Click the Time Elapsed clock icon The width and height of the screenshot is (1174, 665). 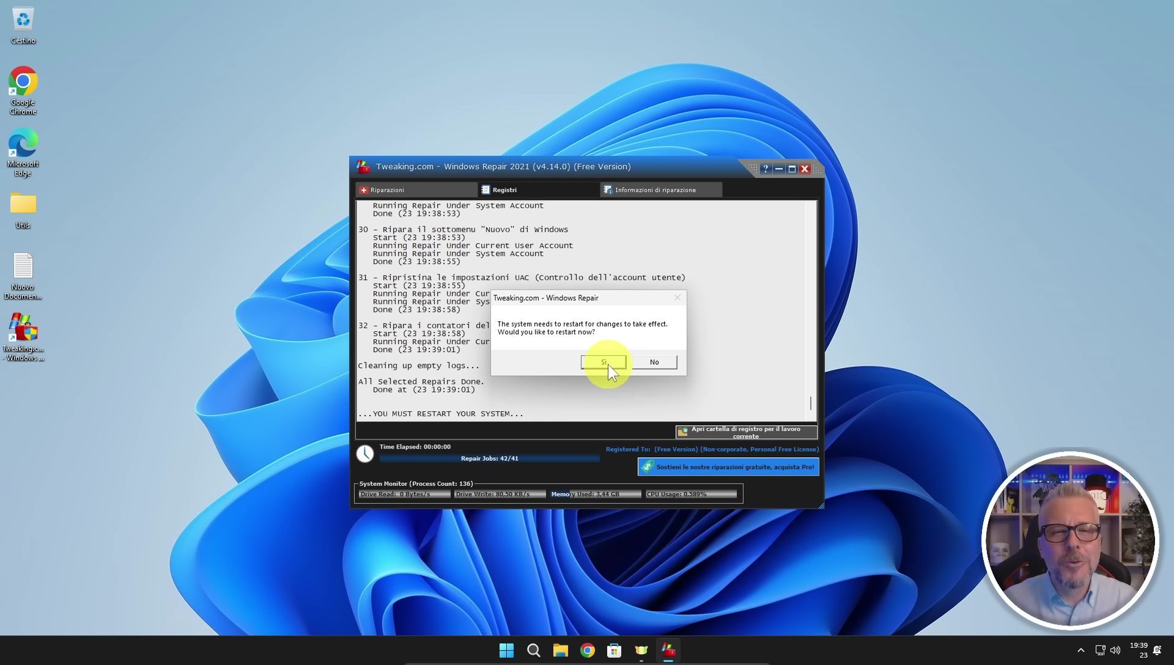365,454
